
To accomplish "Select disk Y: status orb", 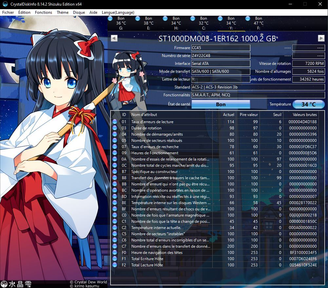I will click(x=220, y=18).
